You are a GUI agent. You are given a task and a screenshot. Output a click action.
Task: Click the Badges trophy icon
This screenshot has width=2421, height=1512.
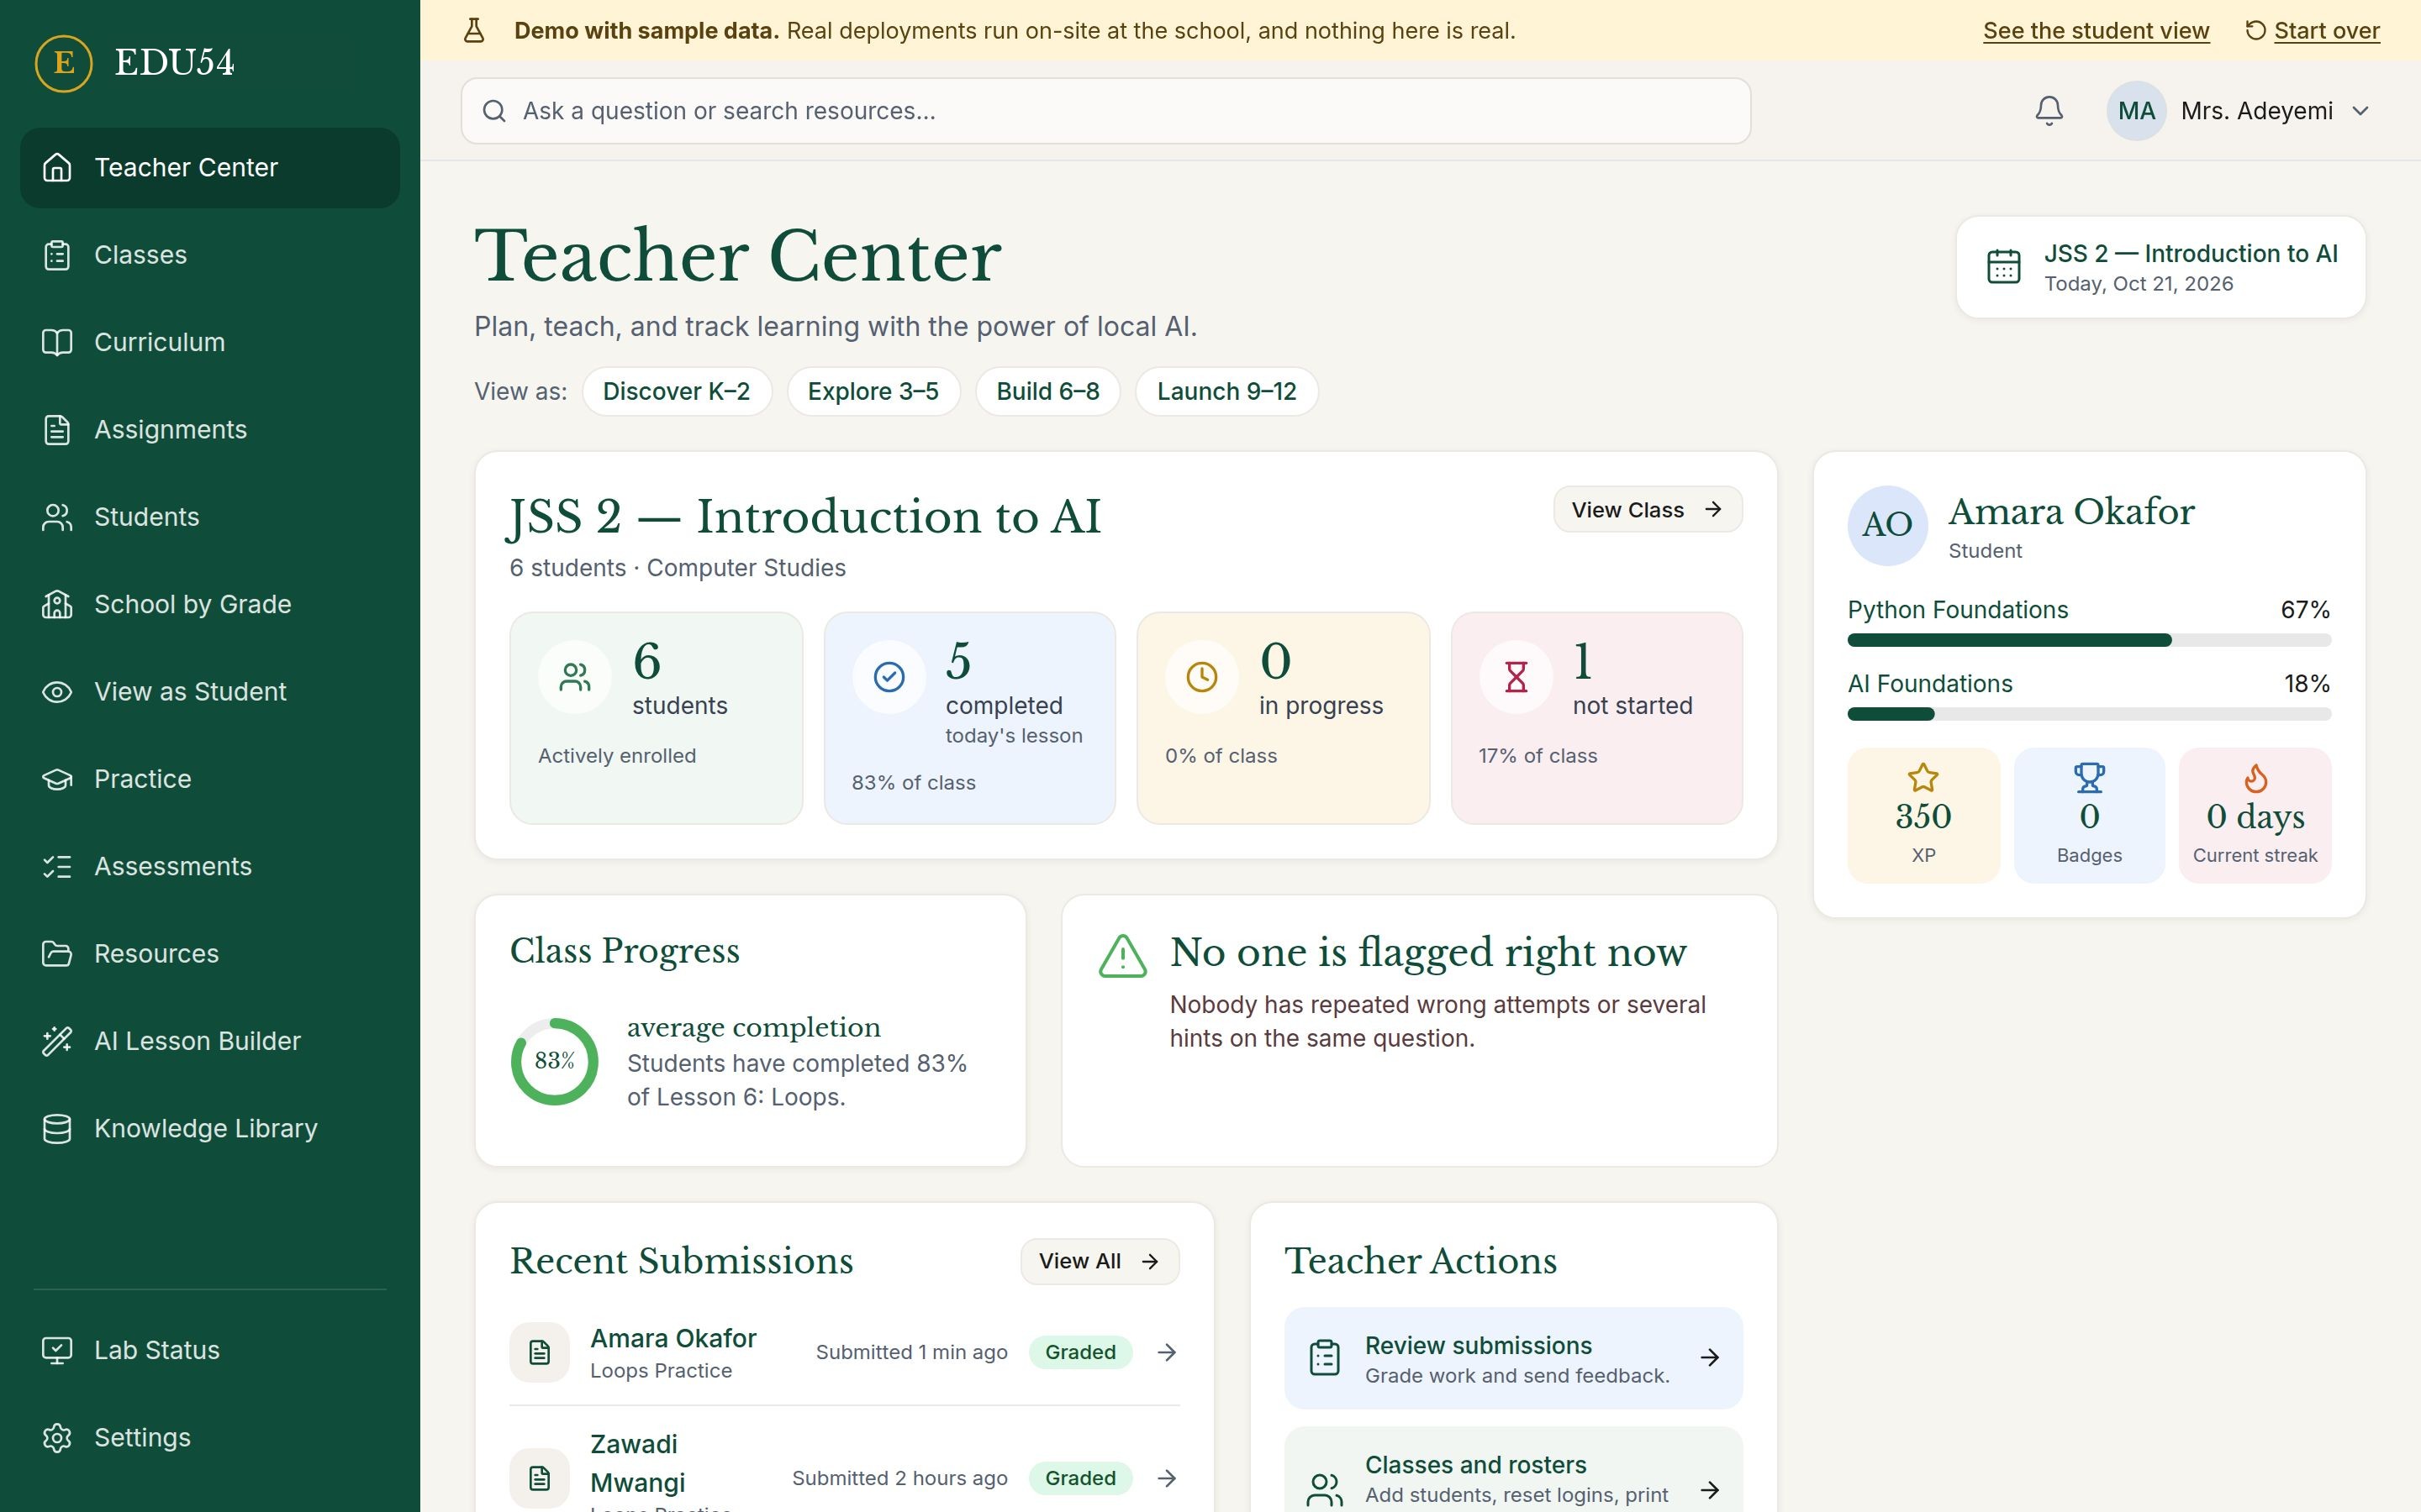[2089, 777]
